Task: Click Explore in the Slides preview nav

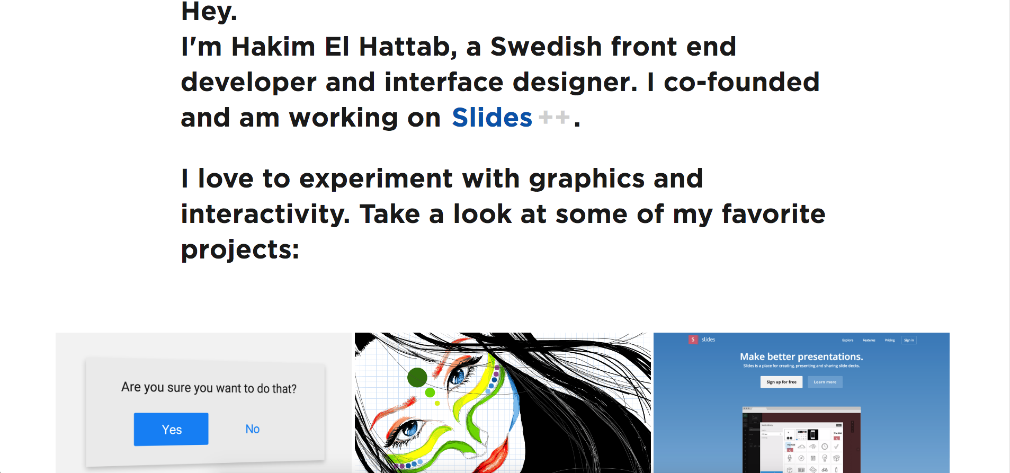Action: pyautogui.click(x=847, y=340)
